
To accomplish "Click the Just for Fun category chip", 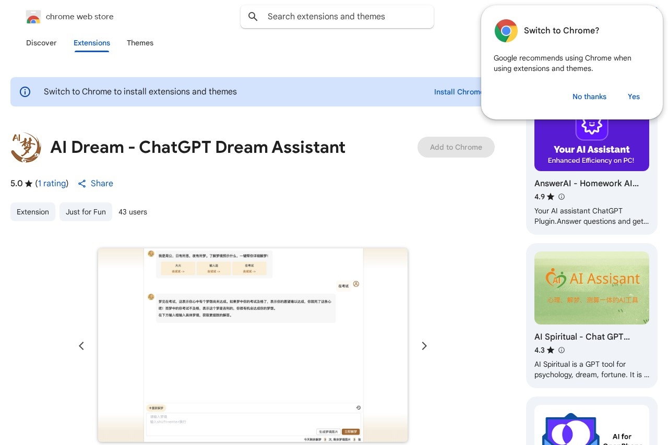I will [x=86, y=212].
